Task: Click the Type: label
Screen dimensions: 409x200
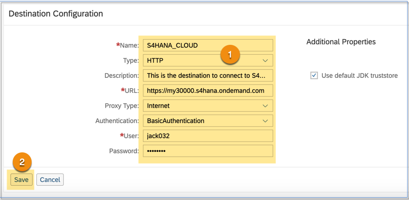Action: pyautogui.click(x=131, y=61)
